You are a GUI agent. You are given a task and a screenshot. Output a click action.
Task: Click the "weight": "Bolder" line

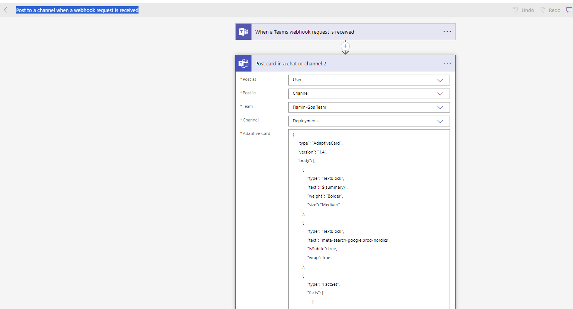tap(325, 196)
